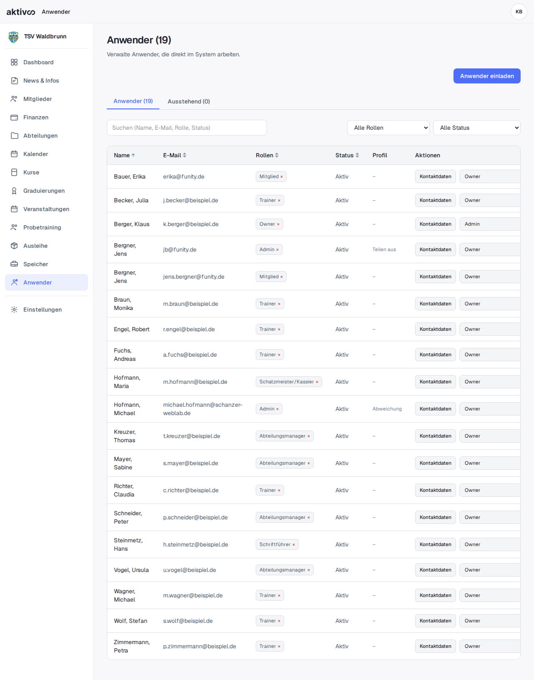Remove Trainer role from Wolf, Stefan
Screen dimensions: 534x680
tap(279, 621)
